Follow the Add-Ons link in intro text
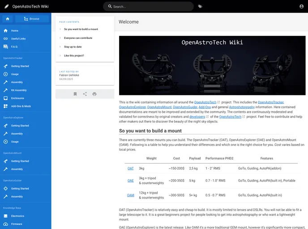 pos(205,107)
